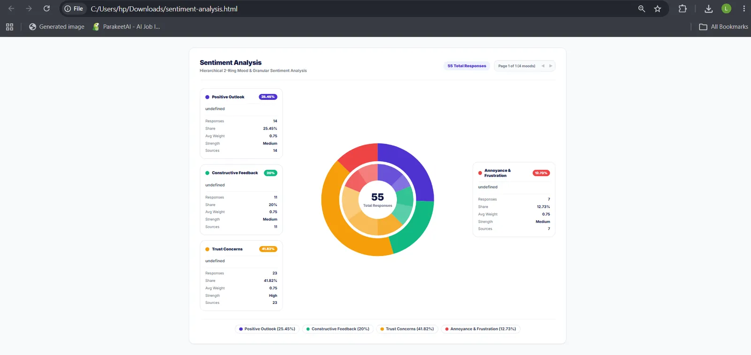Click the purple dot beside Positive Outlook card title
The height and width of the screenshot is (355, 751).
(x=207, y=97)
